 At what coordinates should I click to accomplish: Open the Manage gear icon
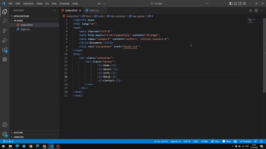[5, 134]
